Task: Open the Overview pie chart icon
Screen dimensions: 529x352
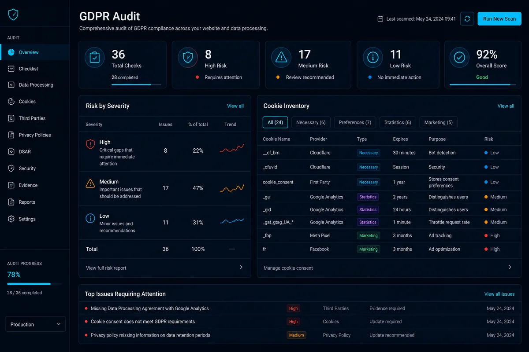Action: 11,52
